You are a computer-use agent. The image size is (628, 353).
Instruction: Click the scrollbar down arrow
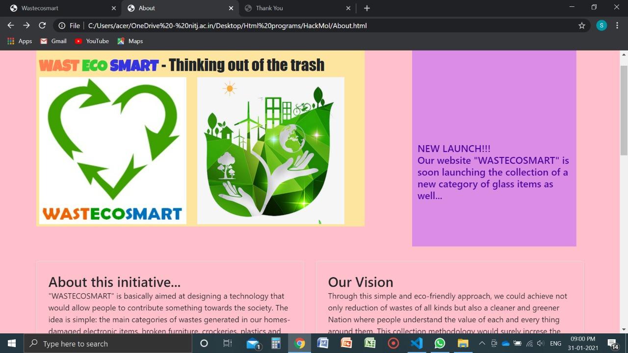(x=624, y=329)
